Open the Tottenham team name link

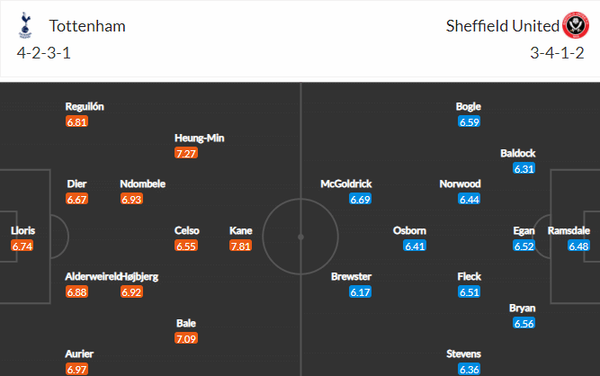click(x=87, y=26)
